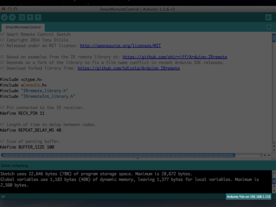Screen dimensions: 276x207
Task: Click the line number 24 in status bar
Action: coord(3,197)
